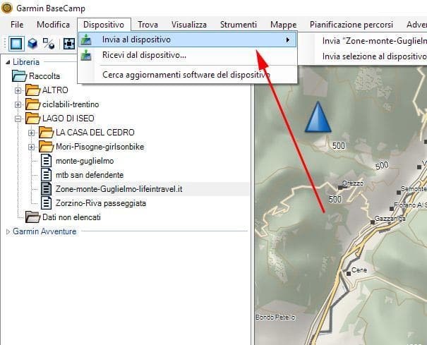The height and width of the screenshot is (345, 427).
Task: Click the Garmin BaseCamp title bar icon
Action: tap(7, 8)
